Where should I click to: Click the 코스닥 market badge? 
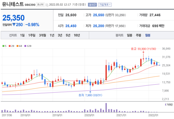(40, 5)
